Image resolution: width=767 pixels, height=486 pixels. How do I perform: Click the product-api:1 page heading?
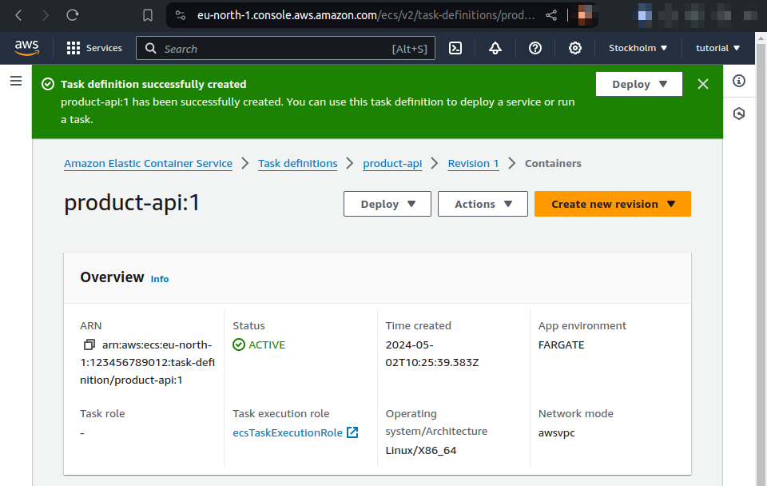pos(132,203)
